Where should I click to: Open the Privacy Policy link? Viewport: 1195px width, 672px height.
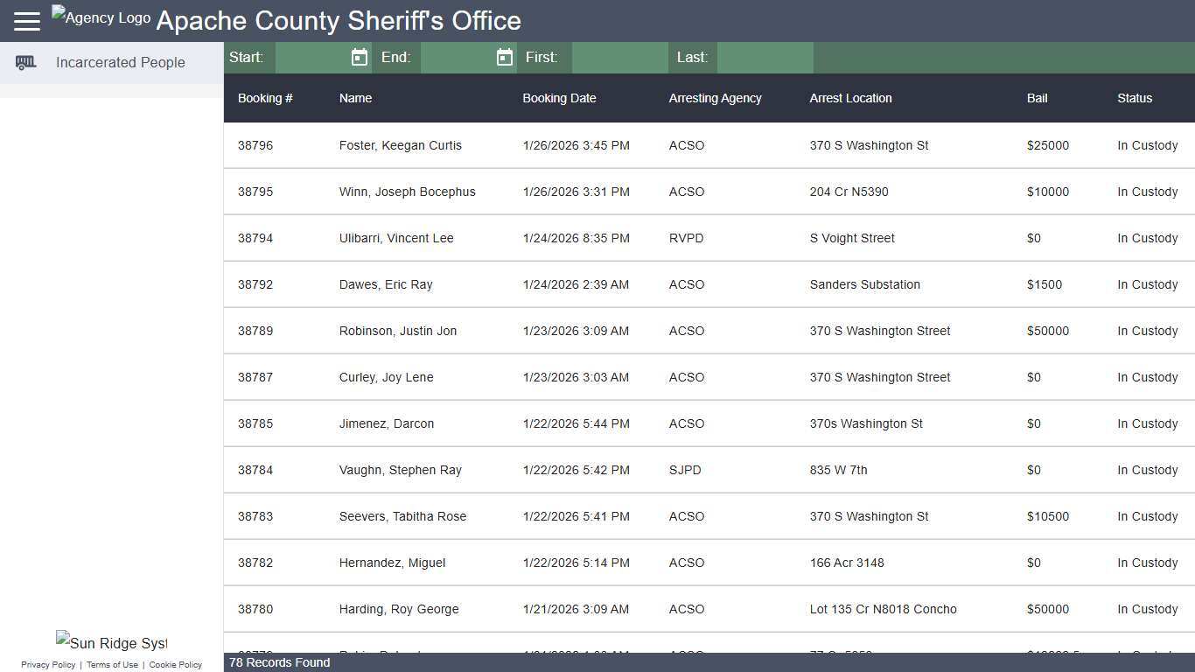(x=48, y=664)
